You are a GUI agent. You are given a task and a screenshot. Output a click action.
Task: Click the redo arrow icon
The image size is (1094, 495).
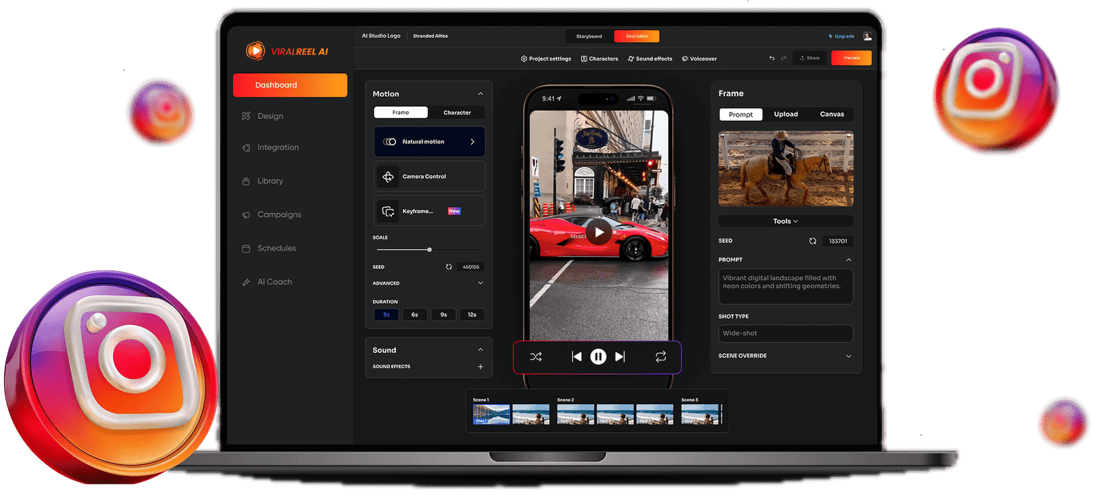coord(784,58)
